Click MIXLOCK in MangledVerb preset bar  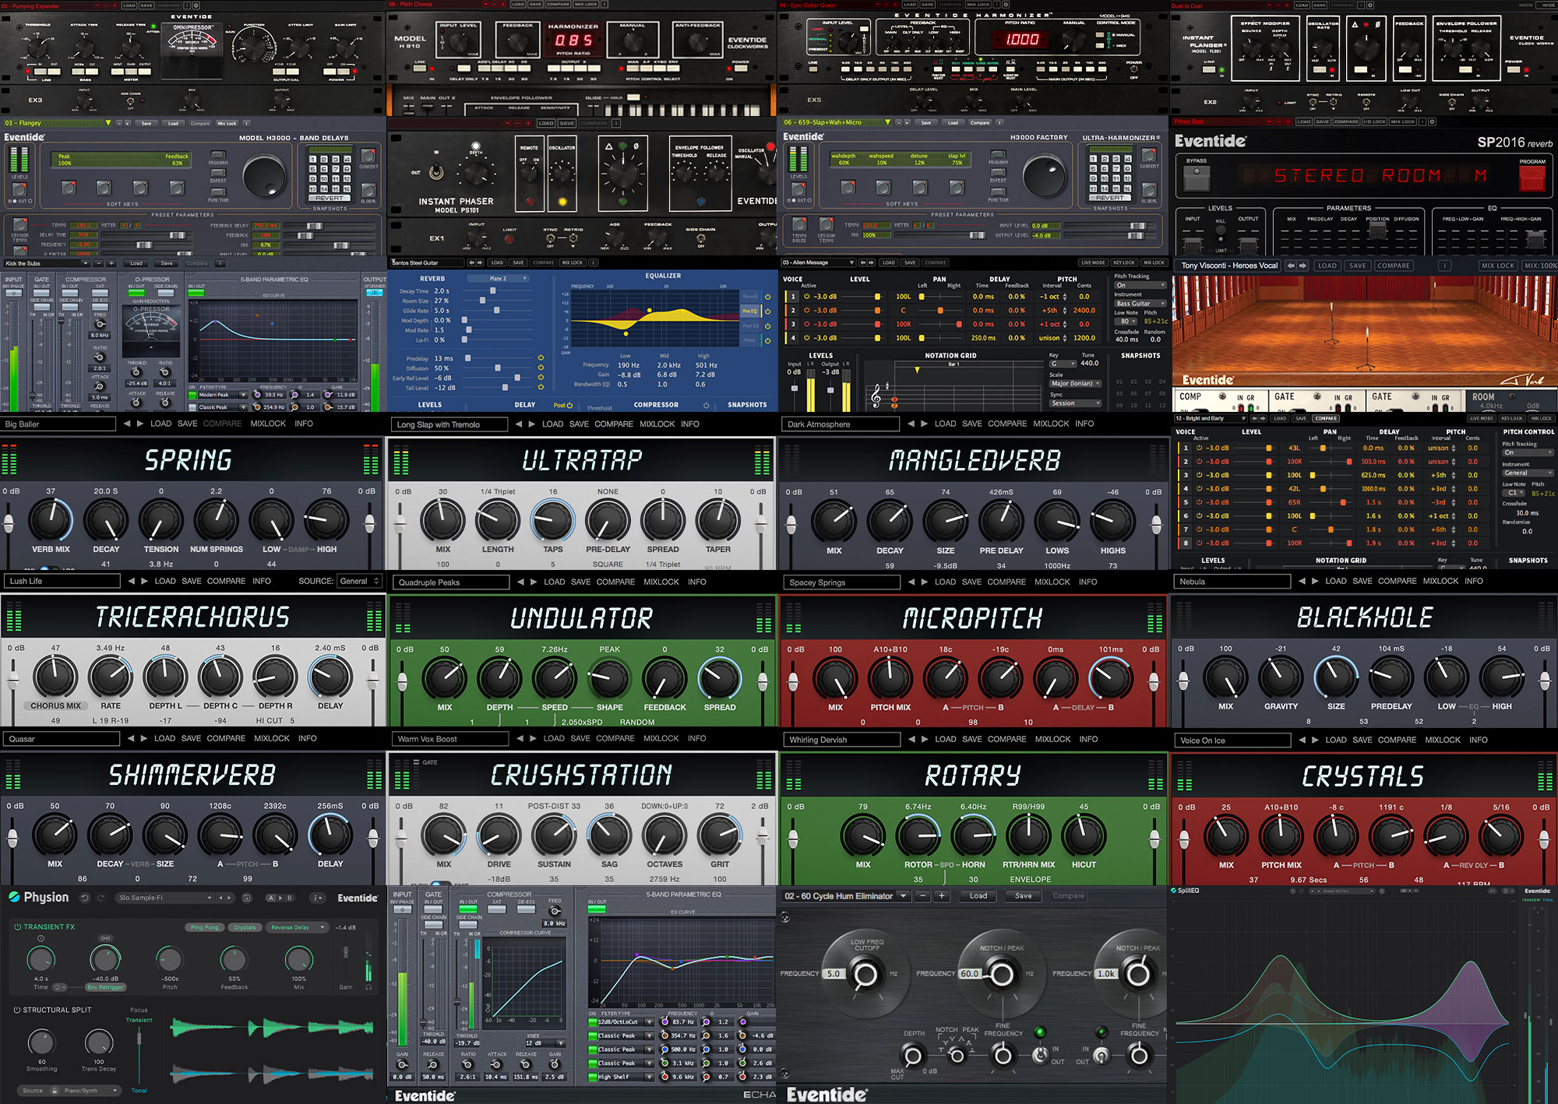tap(1051, 424)
